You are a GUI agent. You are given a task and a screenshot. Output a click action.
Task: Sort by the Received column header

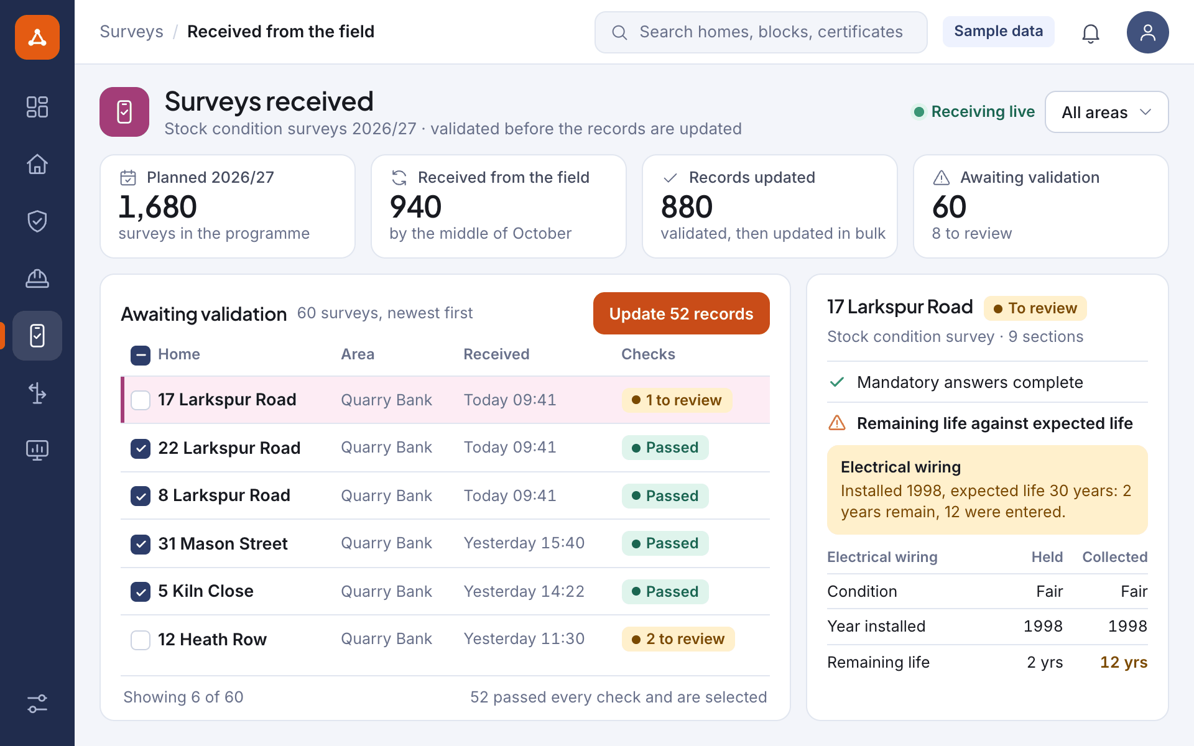(x=496, y=354)
